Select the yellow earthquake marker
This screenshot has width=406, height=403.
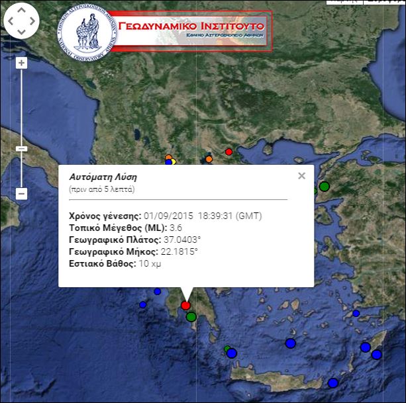(174, 161)
